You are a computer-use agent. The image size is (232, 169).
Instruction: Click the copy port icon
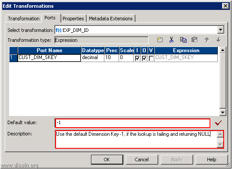(x=183, y=40)
